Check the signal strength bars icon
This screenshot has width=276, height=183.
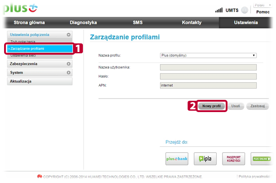coord(219,10)
